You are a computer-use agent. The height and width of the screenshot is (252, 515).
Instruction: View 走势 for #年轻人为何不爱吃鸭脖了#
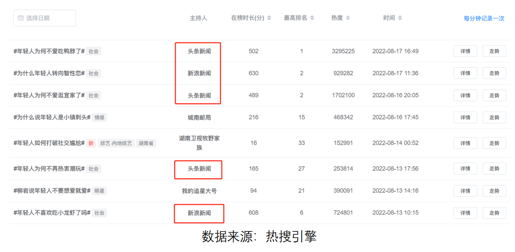pyautogui.click(x=494, y=51)
